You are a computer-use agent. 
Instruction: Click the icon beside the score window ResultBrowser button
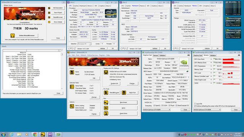pyautogui.click(x=49, y=18)
